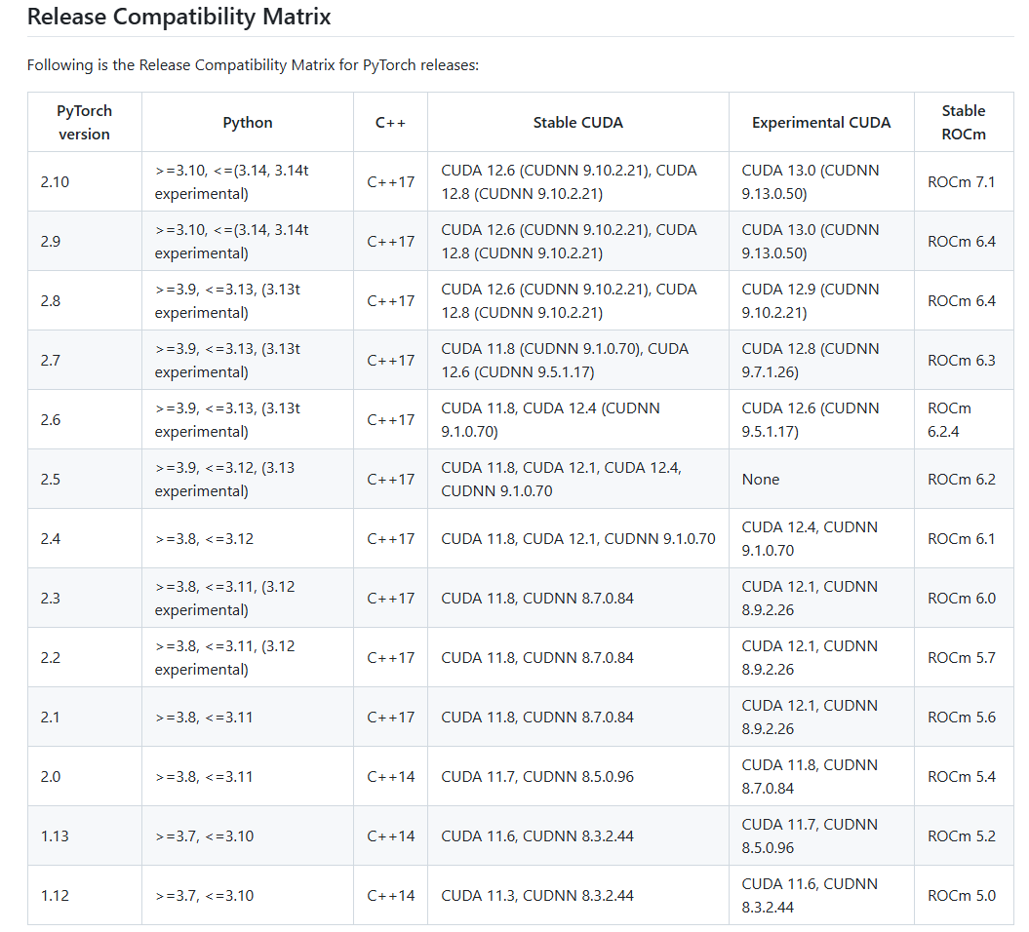Click experimental 'CUDA 11.7, CUDNN 8.5.0.96' cell
Screen dimensions: 1029x932
821,835
